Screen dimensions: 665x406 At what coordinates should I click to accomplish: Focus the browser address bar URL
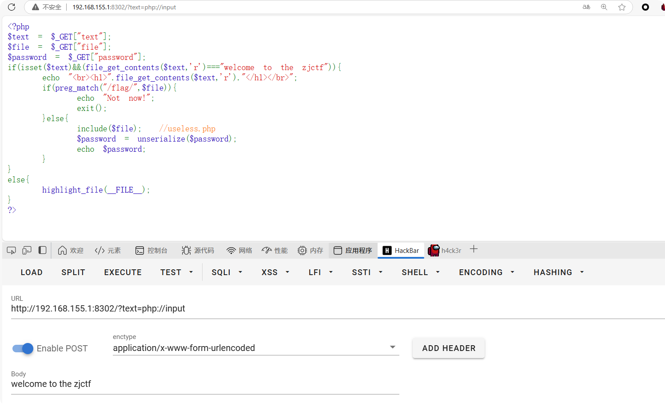pyautogui.click(x=124, y=7)
